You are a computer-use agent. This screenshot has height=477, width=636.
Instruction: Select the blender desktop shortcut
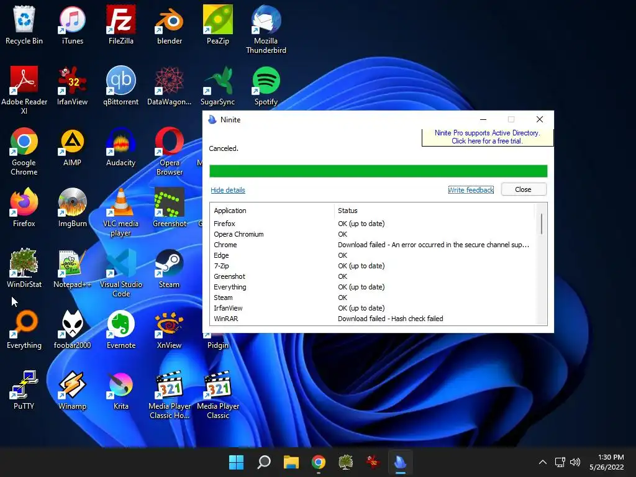coord(170,25)
